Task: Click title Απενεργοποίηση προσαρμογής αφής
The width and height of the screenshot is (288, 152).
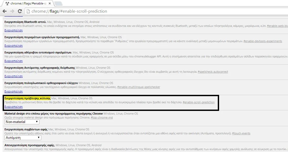Action: pyautogui.click(x=29, y=145)
